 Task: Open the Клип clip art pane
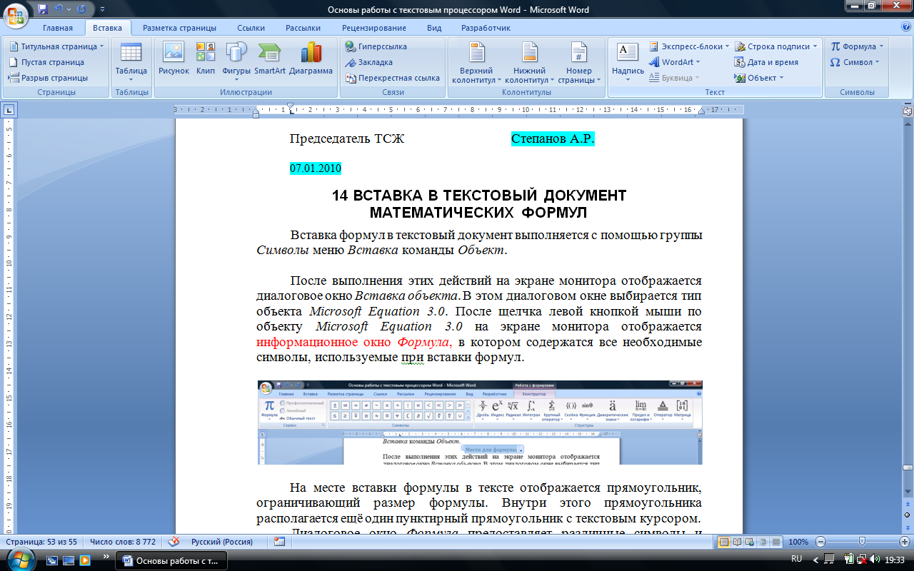coord(206,59)
